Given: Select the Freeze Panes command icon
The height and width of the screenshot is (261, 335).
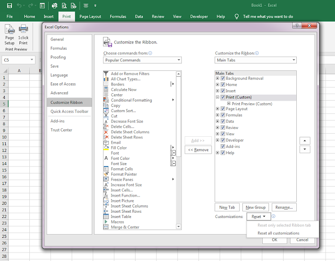Looking at the screenshot, I should click(106, 179).
